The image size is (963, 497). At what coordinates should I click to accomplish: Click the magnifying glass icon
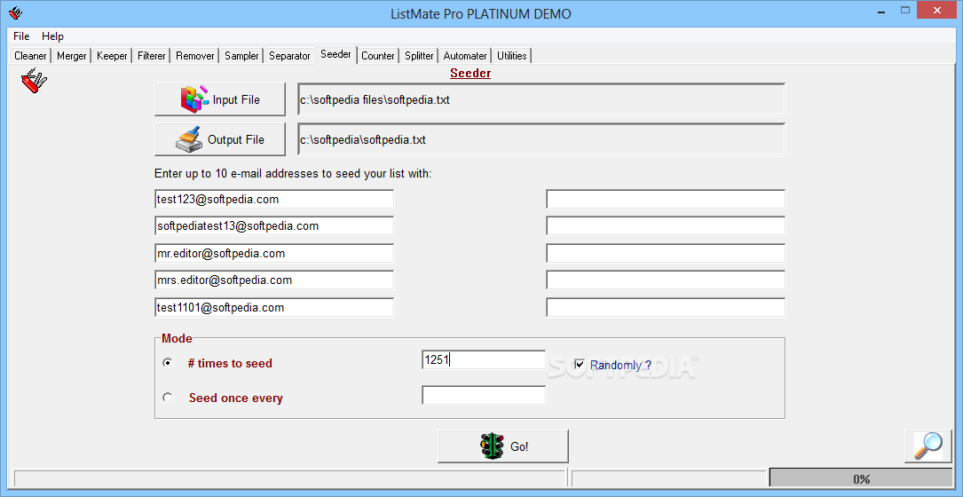pos(927,446)
